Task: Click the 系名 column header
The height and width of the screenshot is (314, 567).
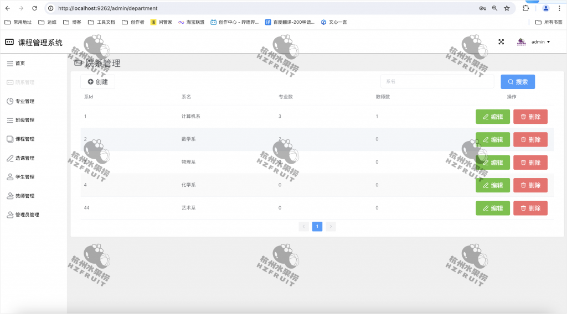Action: pyautogui.click(x=186, y=97)
